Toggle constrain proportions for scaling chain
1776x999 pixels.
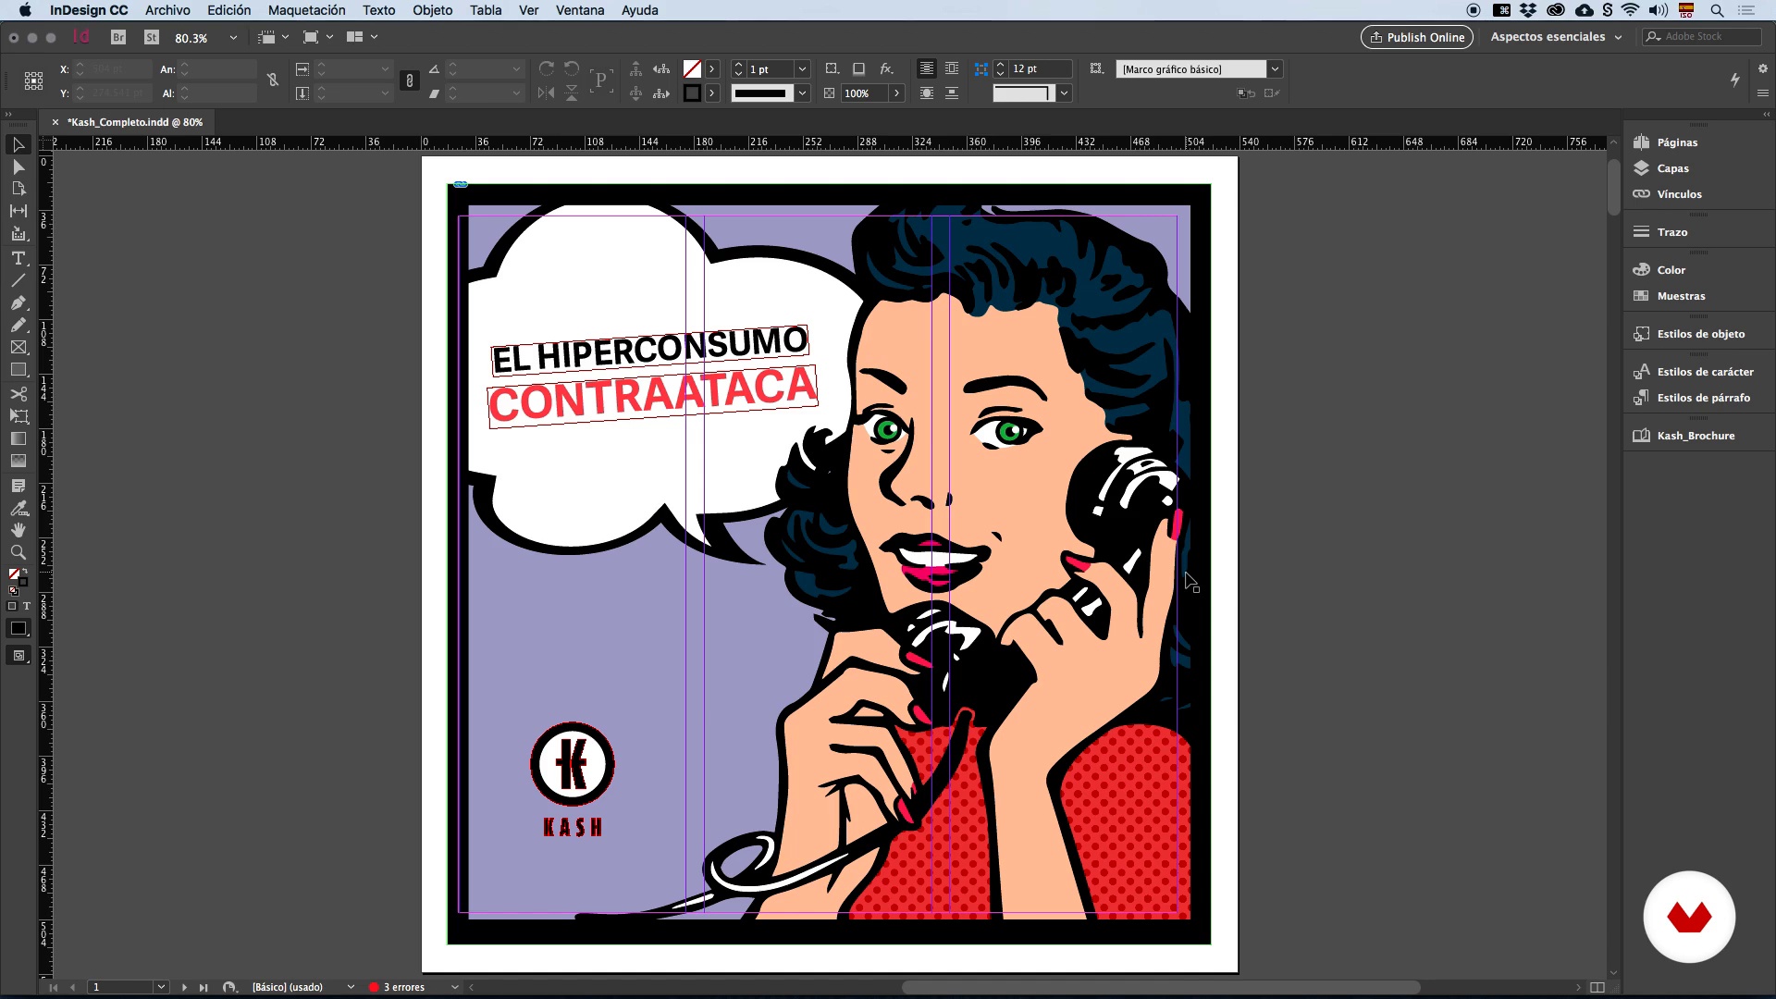[x=410, y=80]
